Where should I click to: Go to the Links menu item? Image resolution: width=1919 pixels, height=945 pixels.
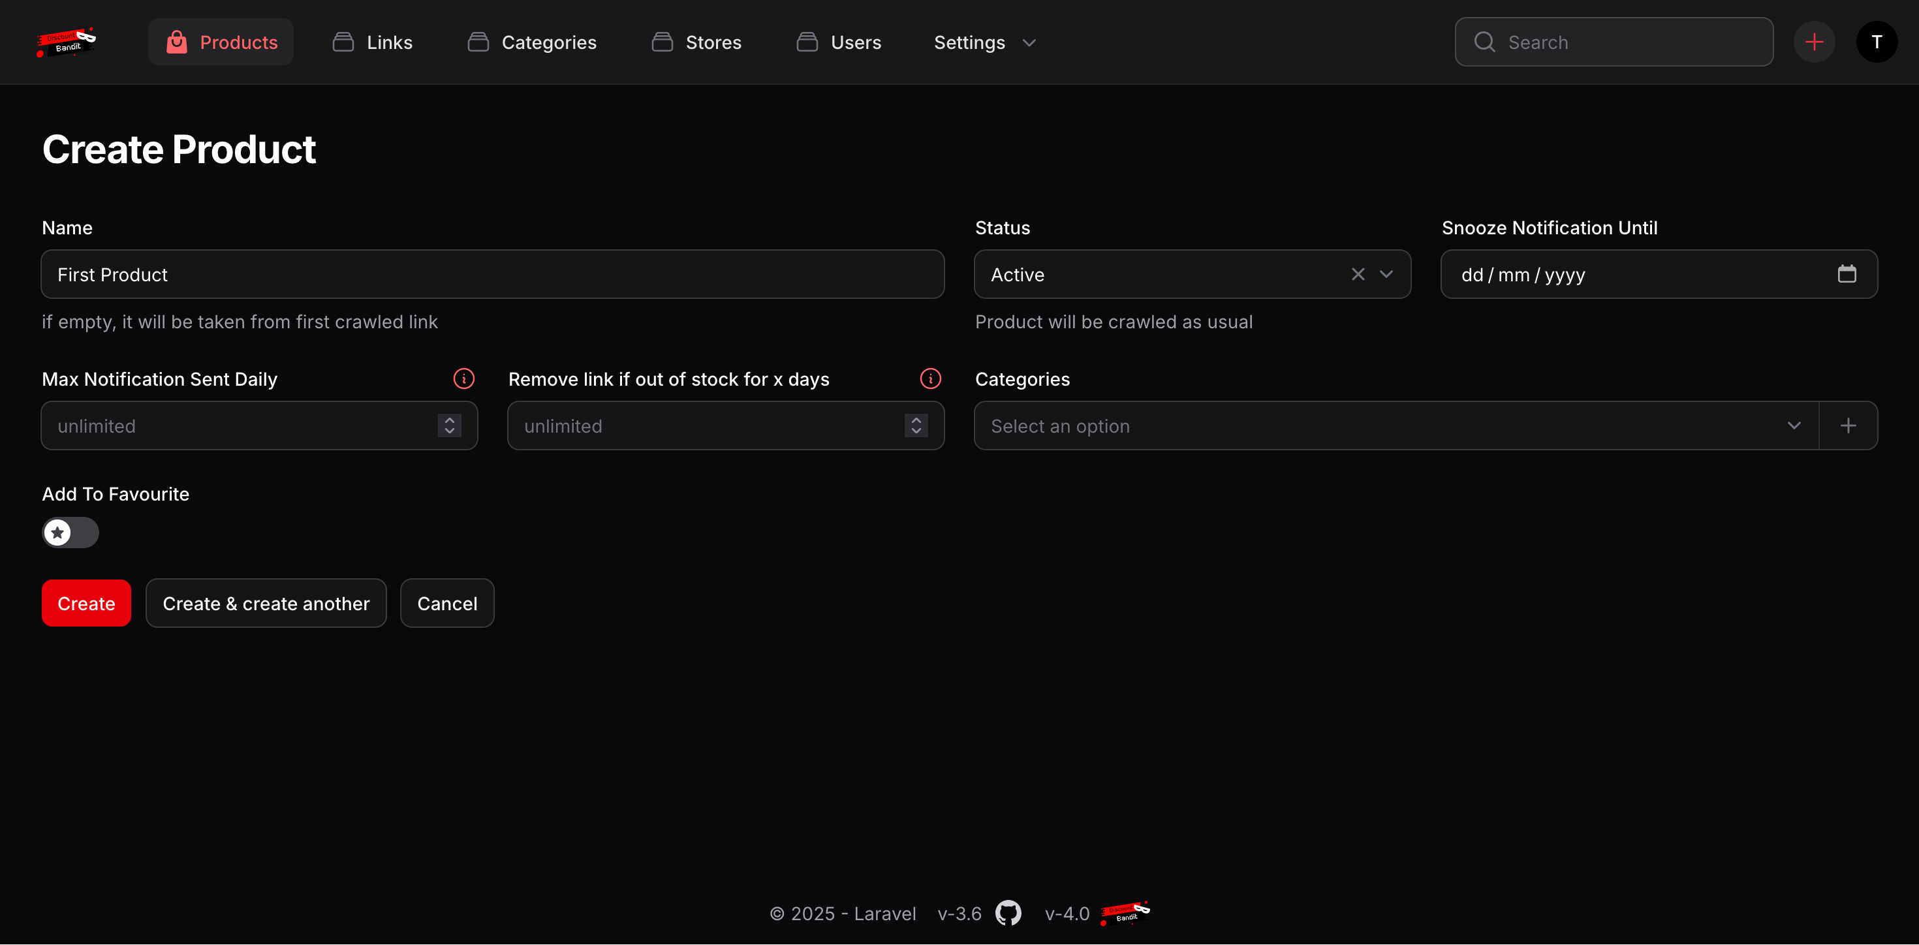373,42
